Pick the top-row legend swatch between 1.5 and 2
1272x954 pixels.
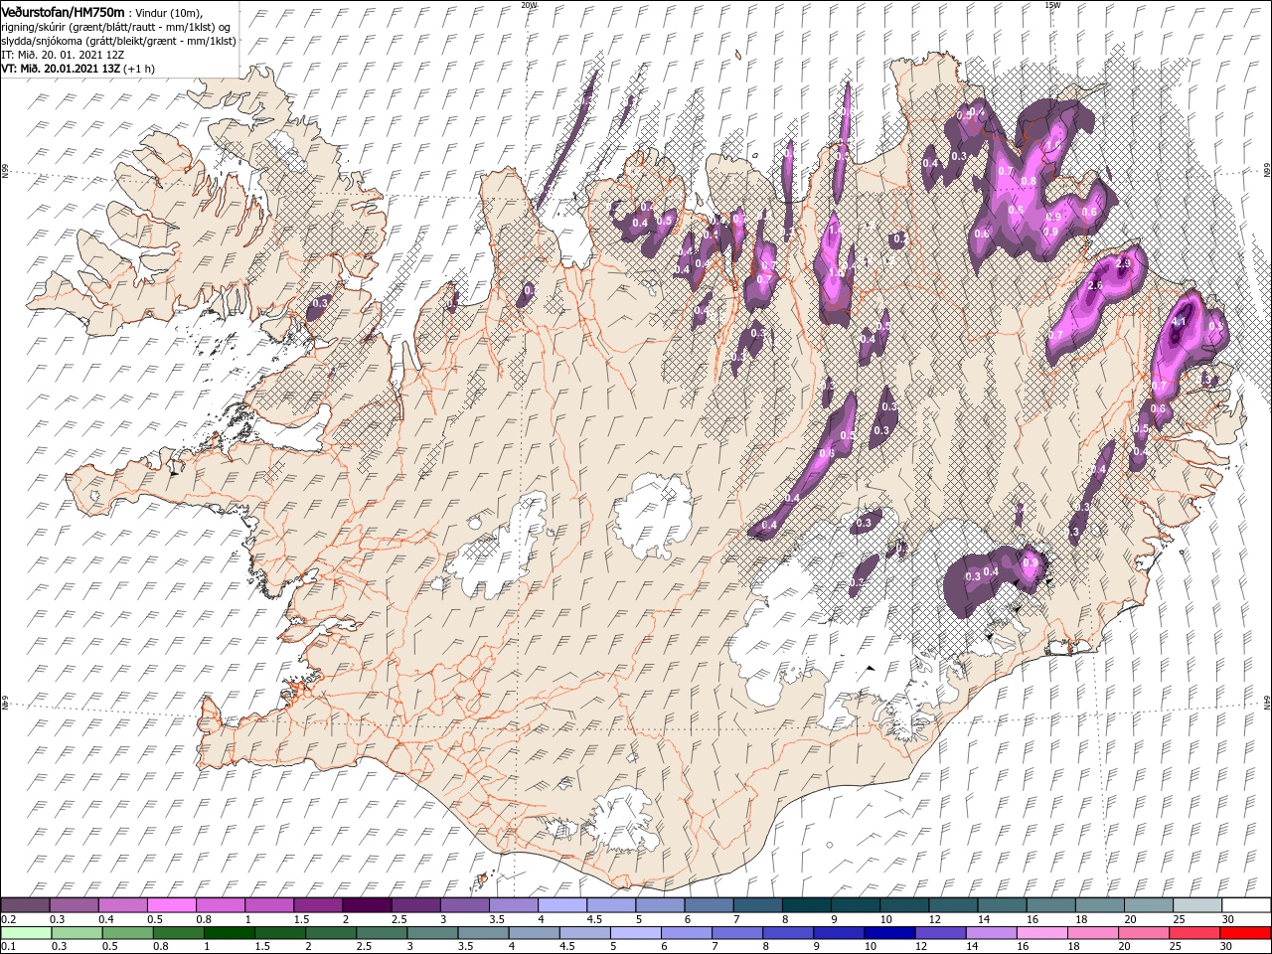pos(317,905)
